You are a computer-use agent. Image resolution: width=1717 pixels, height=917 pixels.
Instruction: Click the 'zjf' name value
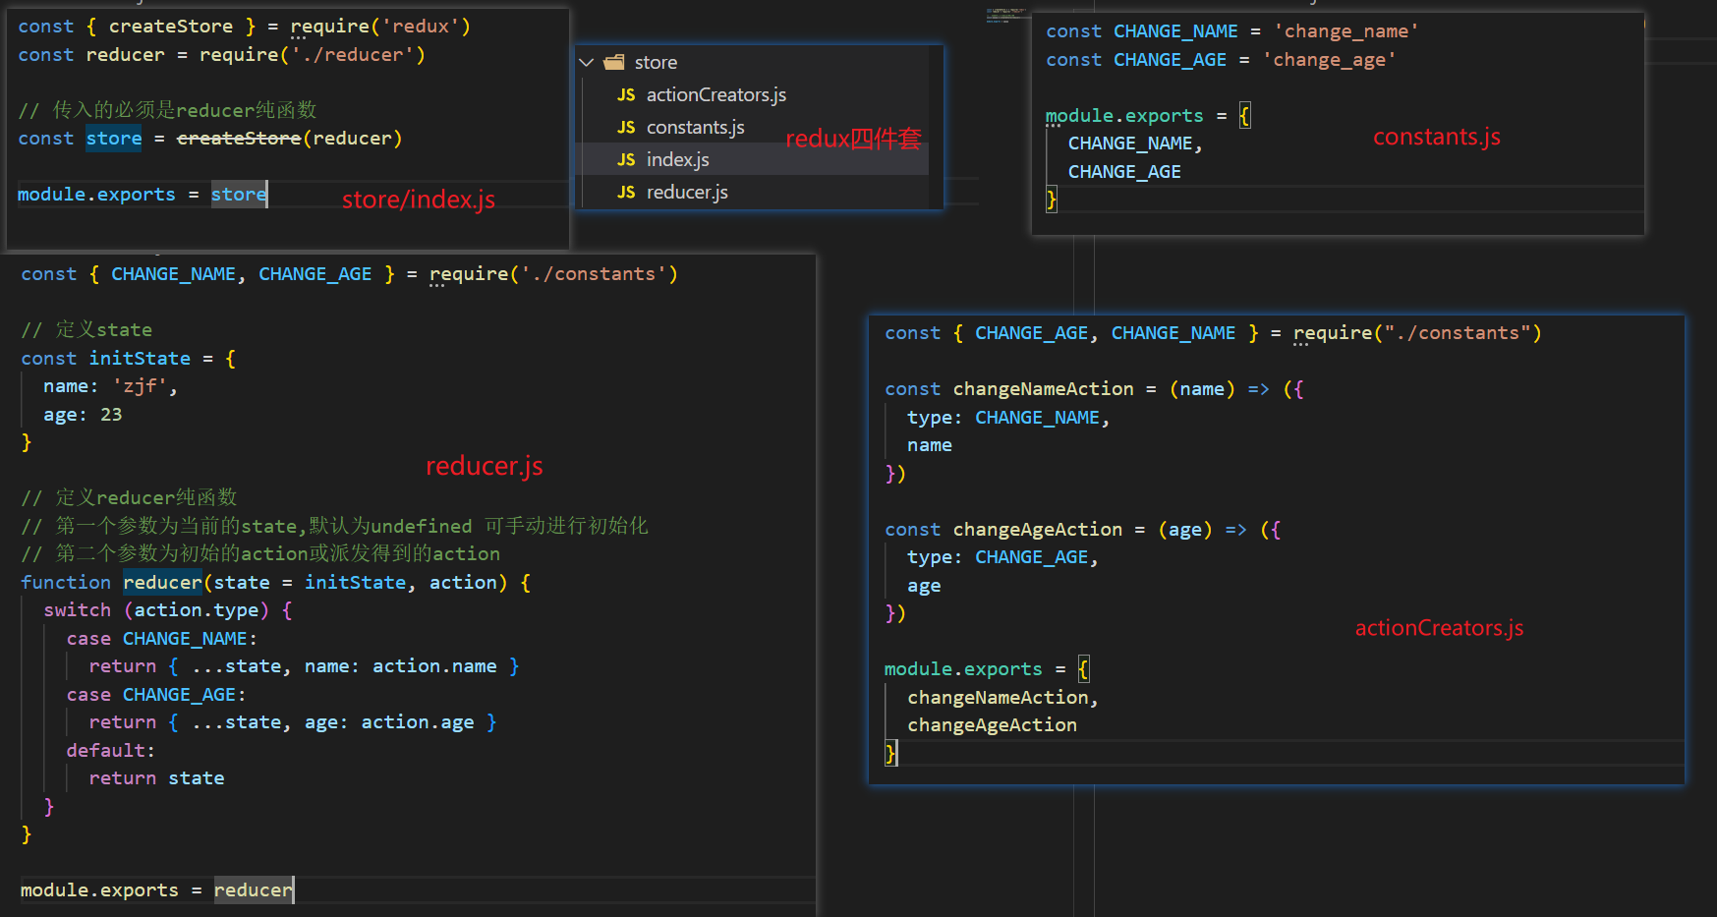click(x=140, y=387)
